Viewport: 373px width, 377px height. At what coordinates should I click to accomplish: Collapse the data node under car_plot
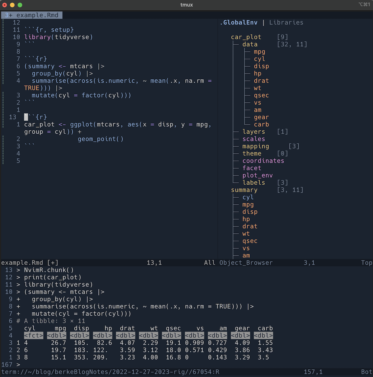pyautogui.click(x=250, y=44)
